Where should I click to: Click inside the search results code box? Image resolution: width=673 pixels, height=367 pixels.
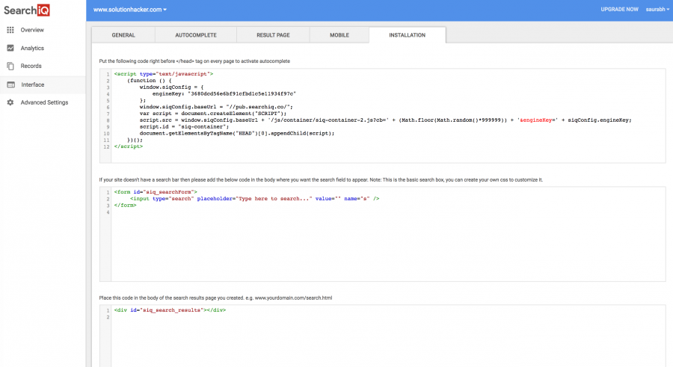tap(382, 336)
